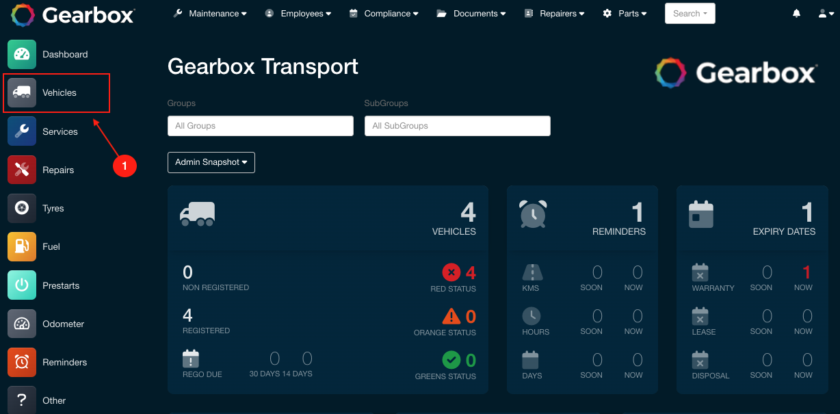Click the Hours clock icon

pos(531,316)
